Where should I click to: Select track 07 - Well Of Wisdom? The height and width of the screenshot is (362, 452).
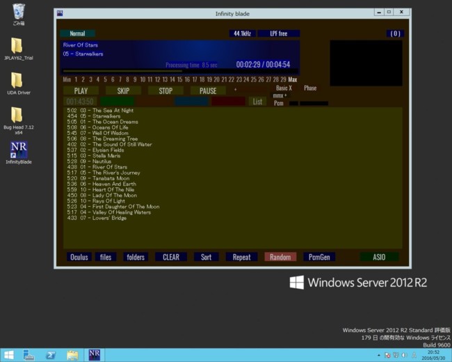(x=97, y=133)
